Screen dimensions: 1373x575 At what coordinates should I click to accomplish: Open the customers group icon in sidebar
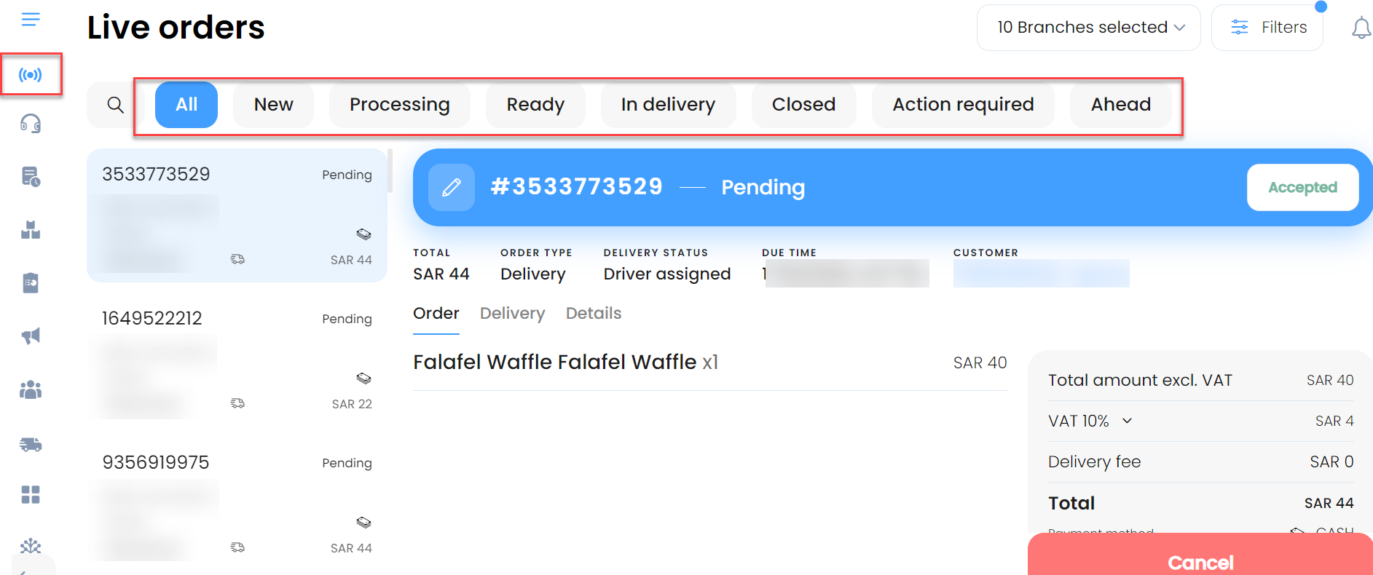[31, 389]
